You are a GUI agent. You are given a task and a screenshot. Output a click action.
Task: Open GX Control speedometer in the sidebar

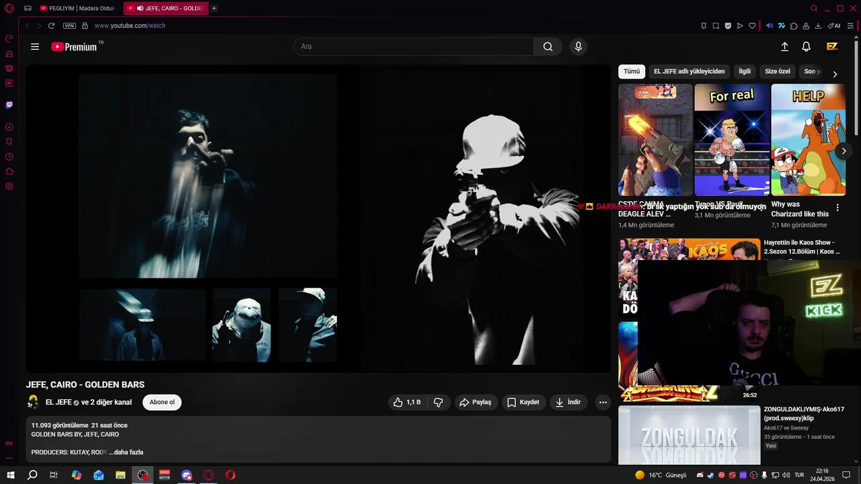tap(9, 38)
